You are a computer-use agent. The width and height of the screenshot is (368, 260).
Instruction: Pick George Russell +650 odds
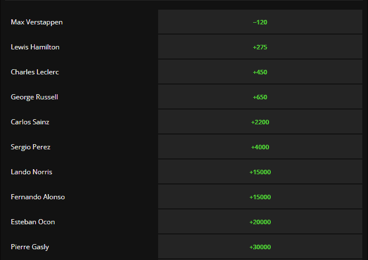click(x=260, y=97)
